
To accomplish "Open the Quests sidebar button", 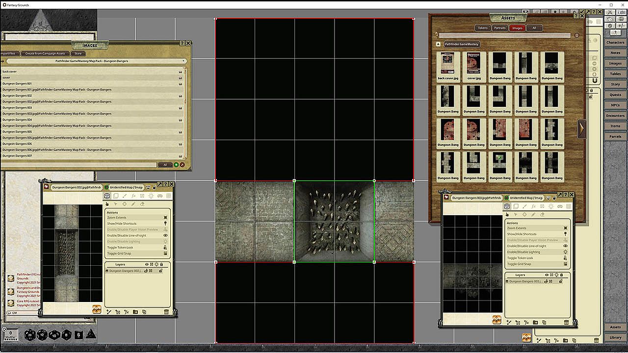I will [x=615, y=95].
